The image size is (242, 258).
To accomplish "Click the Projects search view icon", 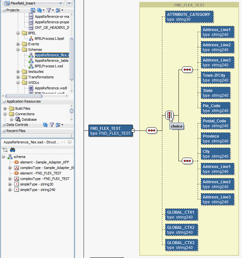I will 33,10.
